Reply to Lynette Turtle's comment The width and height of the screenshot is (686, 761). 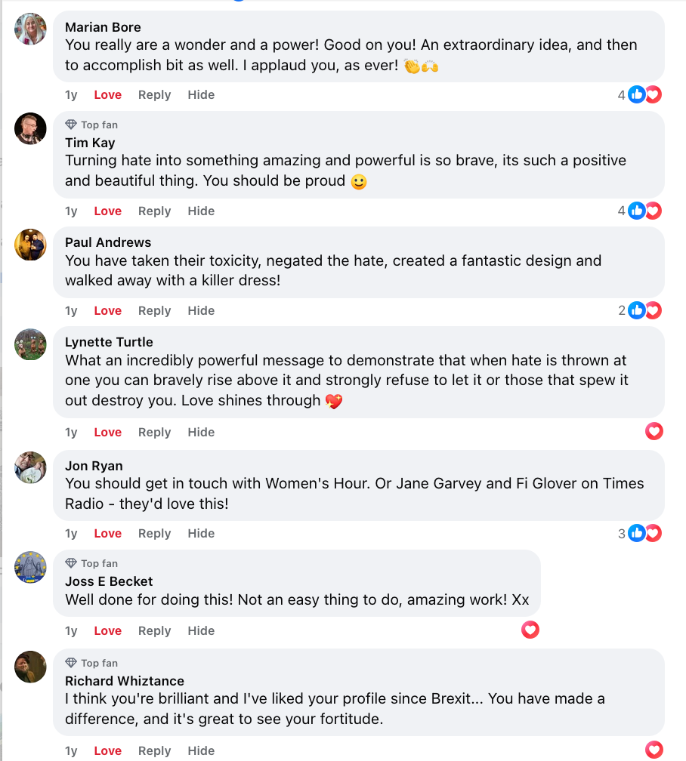pos(154,433)
